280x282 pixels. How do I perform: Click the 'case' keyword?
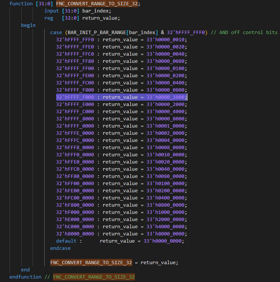click(56, 32)
